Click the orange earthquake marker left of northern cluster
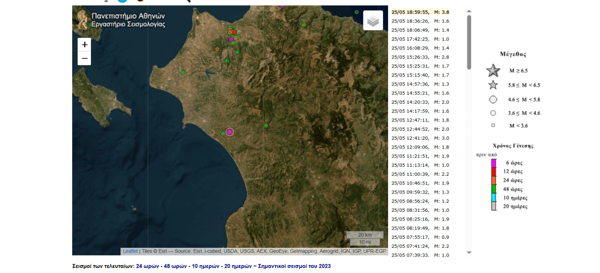Screen dimensions: 600x273 (x=217, y=49)
